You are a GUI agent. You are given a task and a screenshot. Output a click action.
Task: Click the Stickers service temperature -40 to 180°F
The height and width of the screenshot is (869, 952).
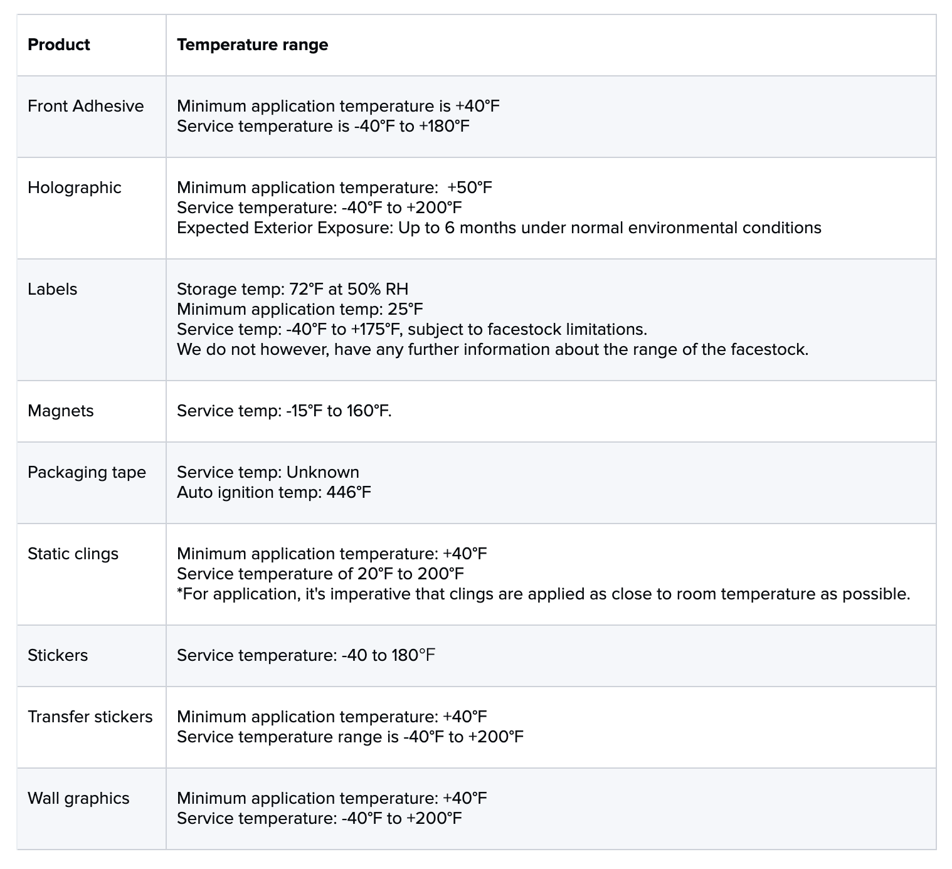(306, 655)
